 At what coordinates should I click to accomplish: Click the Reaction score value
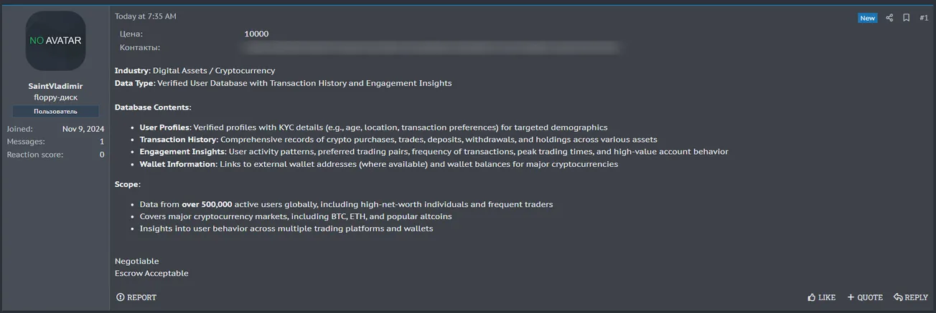[x=101, y=155]
